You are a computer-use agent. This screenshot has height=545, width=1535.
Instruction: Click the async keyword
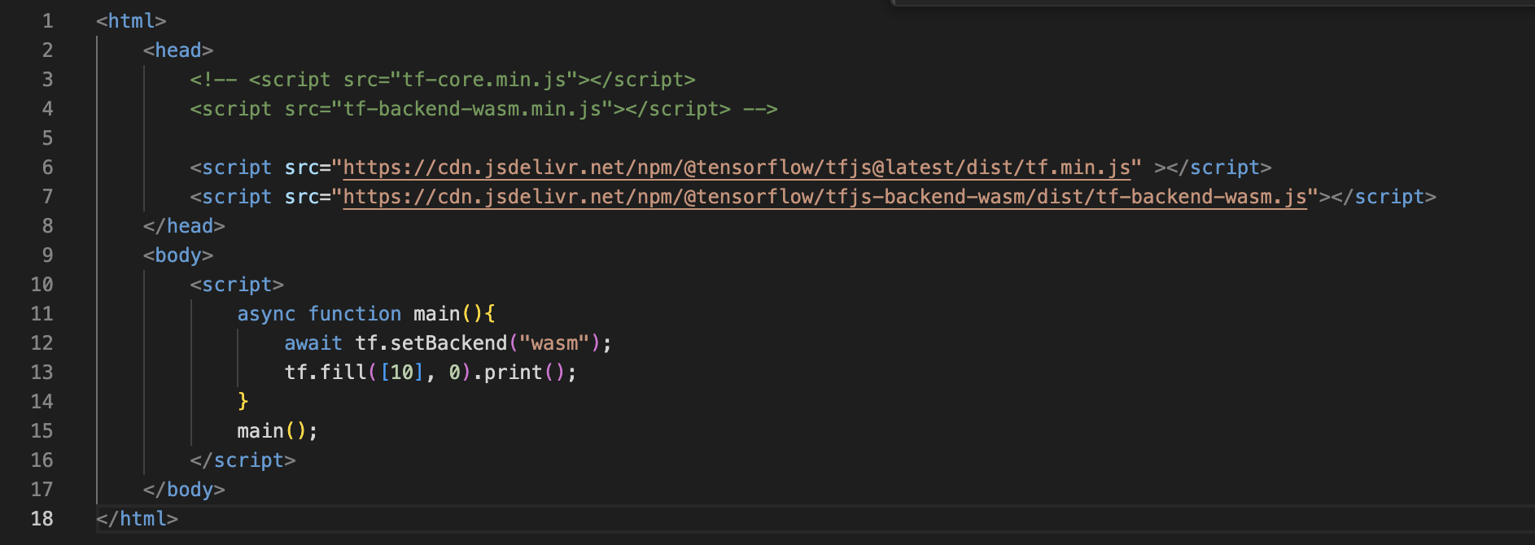(x=266, y=314)
